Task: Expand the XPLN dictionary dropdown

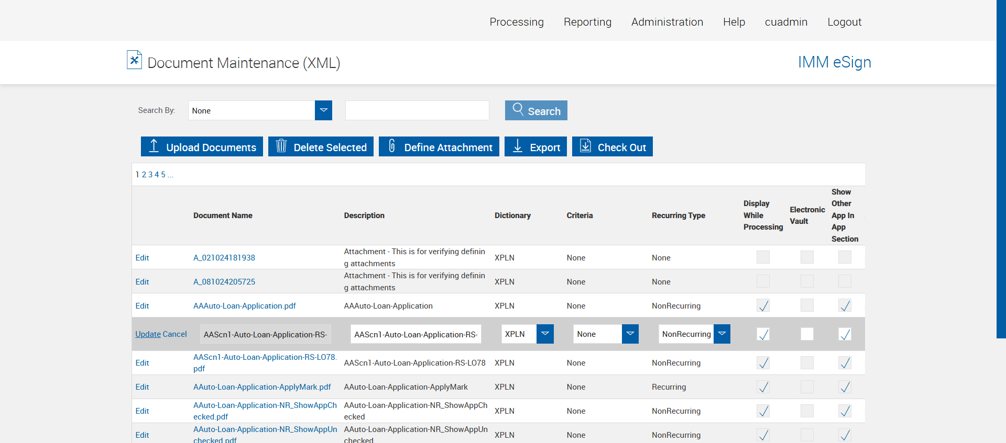Action: (x=545, y=334)
